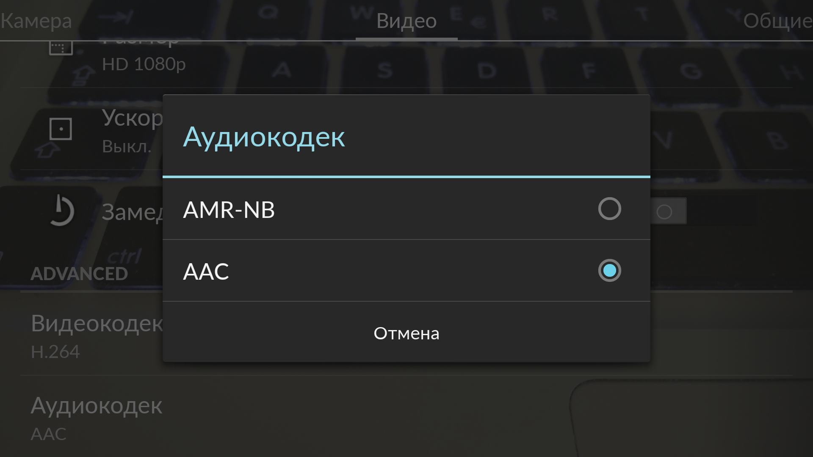813x457 pixels.
Task: Select the AAC radio button
Action: pyautogui.click(x=609, y=270)
